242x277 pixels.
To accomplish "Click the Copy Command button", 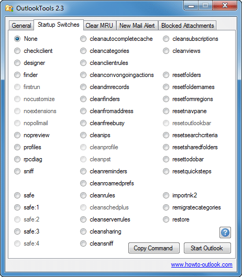I will tap(153, 248).
